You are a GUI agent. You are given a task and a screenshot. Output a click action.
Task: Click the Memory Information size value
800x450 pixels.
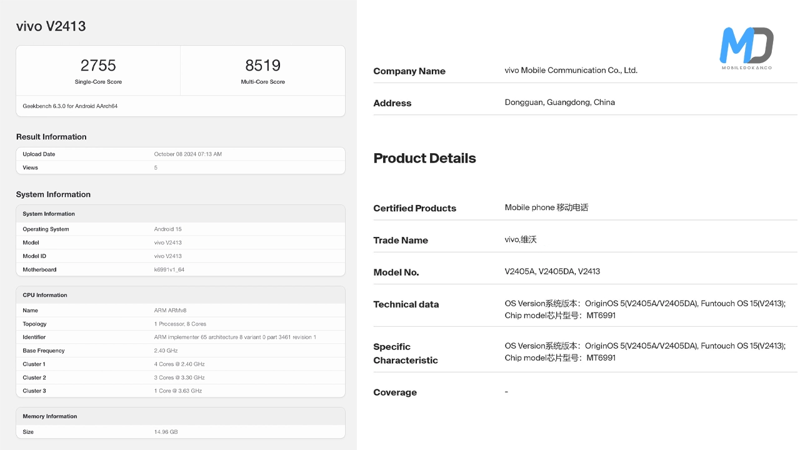[x=166, y=432]
